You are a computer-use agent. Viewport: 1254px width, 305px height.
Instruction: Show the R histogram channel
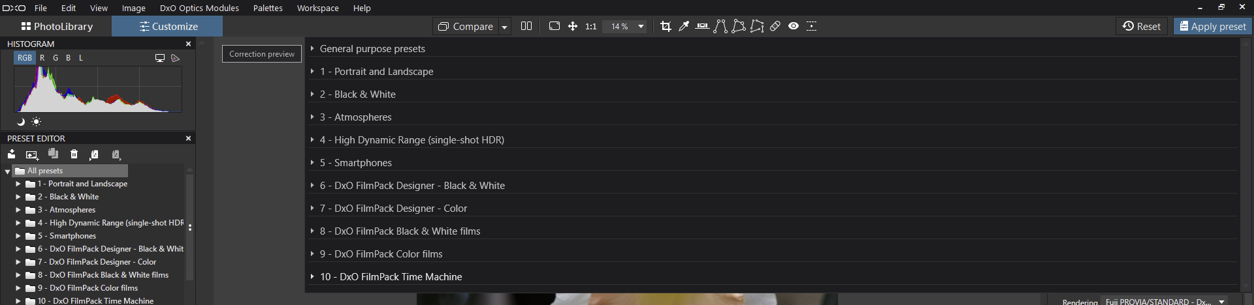[x=42, y=58]
